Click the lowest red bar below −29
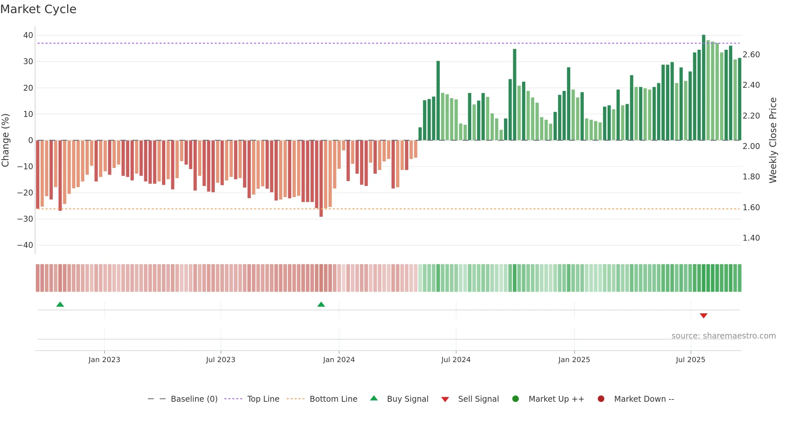The height and width of the screenshot is (442, 787). [x=321, y=178]
